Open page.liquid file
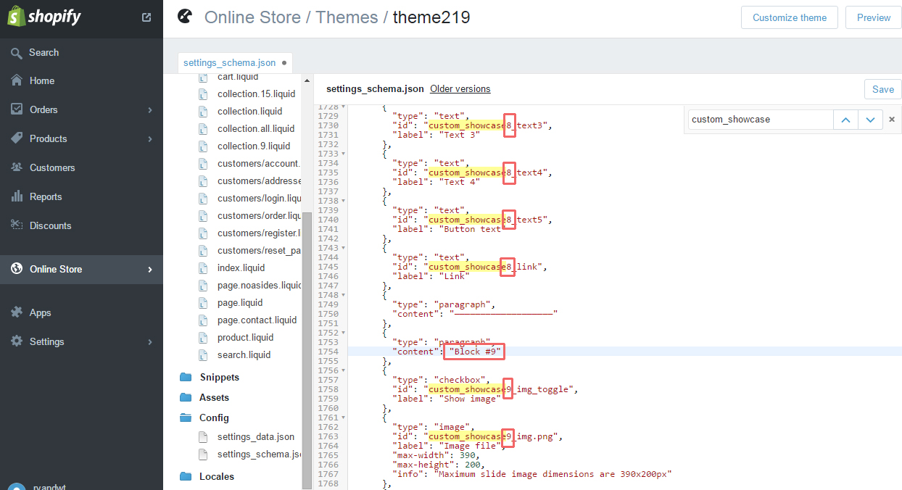902x490 pixels. click(x=240, y=302)
